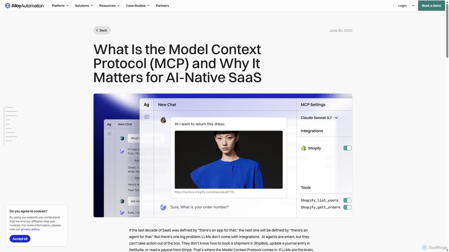Click the mystore.shopify.com dress URL
The height and width of the screenshot is (252, 449).
tap(206, 192)
